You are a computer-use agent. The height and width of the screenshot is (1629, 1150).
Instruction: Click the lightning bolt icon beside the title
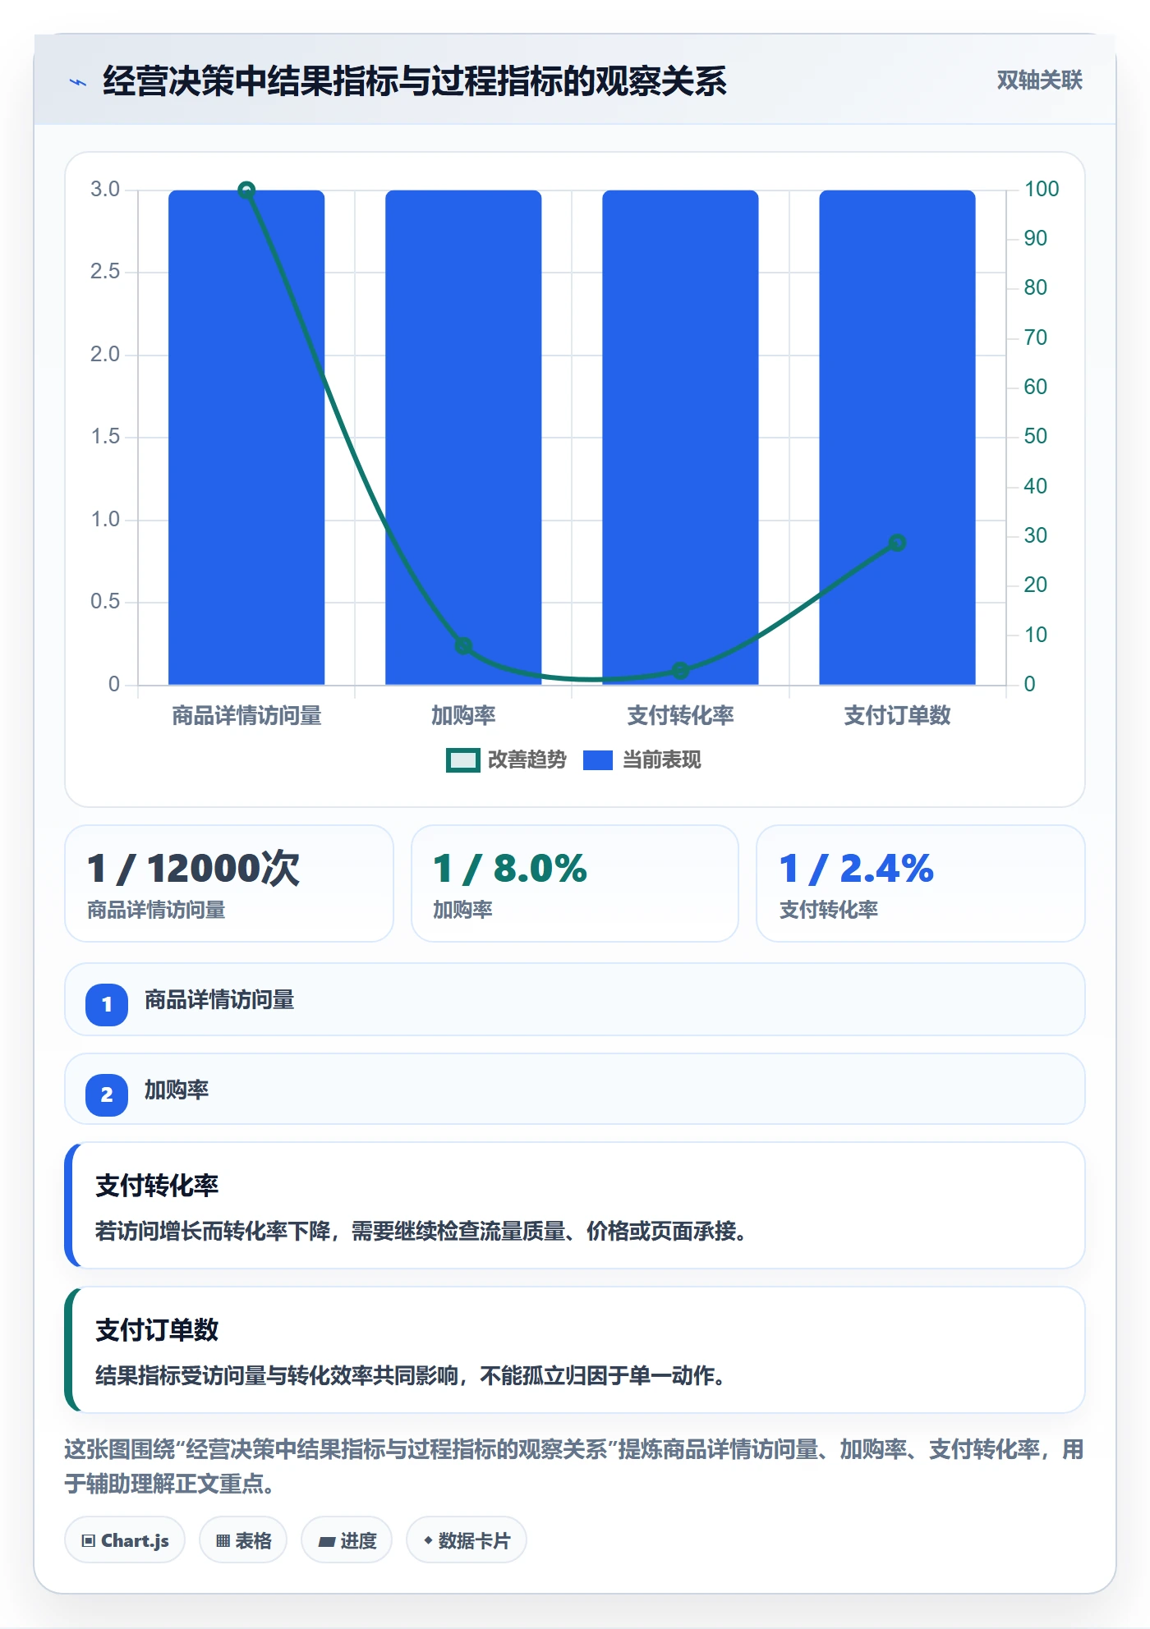pyautogui.click(x=78, y=82)
